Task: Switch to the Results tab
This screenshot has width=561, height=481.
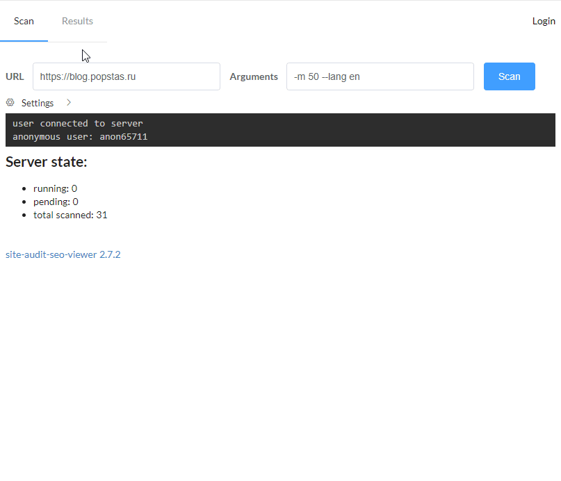Action: coord(77,21)
